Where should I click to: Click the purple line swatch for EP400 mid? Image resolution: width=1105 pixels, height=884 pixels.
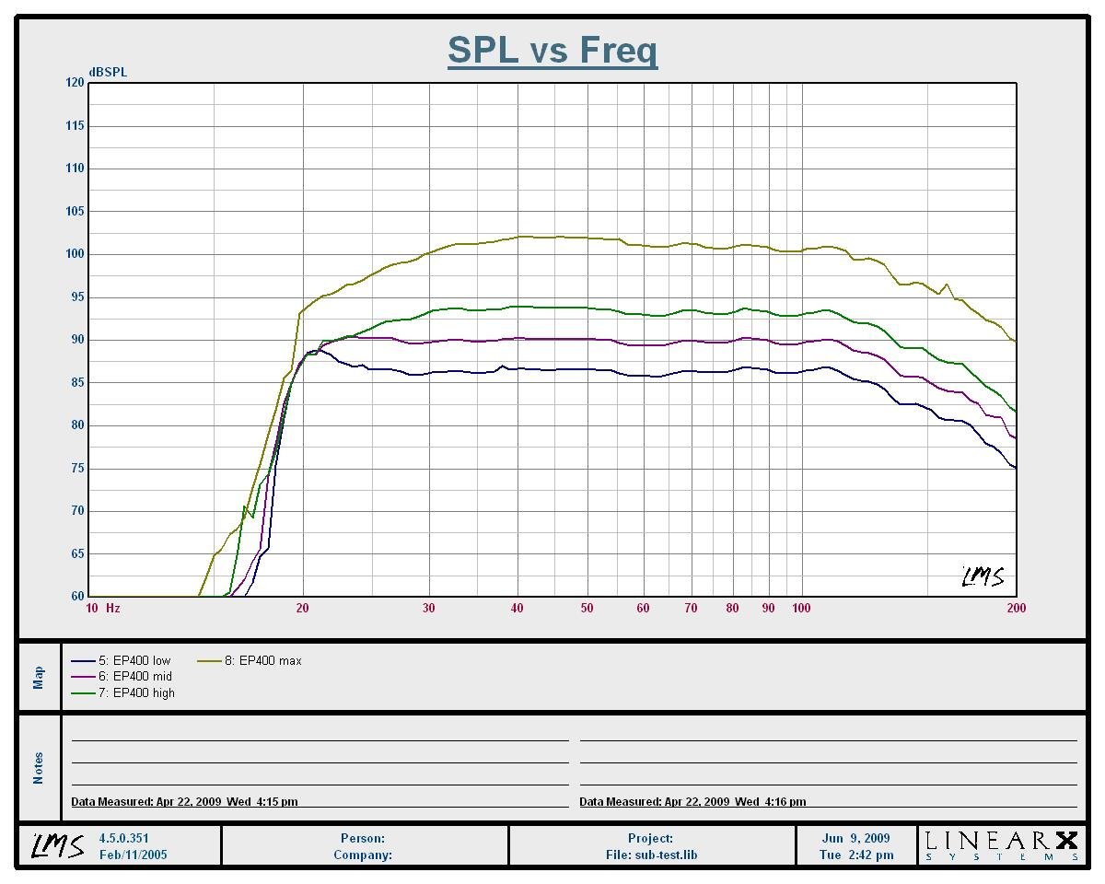pos(84,677)
